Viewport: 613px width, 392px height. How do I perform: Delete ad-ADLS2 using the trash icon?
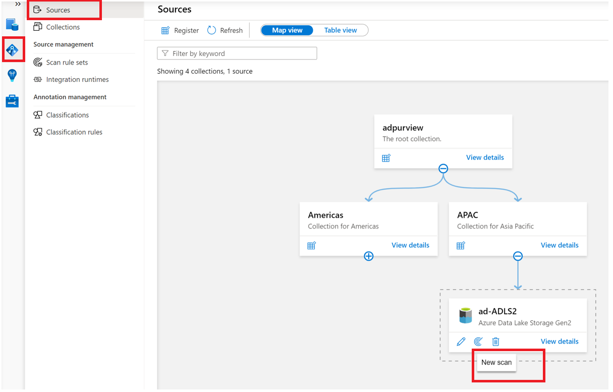coord(495,342)
